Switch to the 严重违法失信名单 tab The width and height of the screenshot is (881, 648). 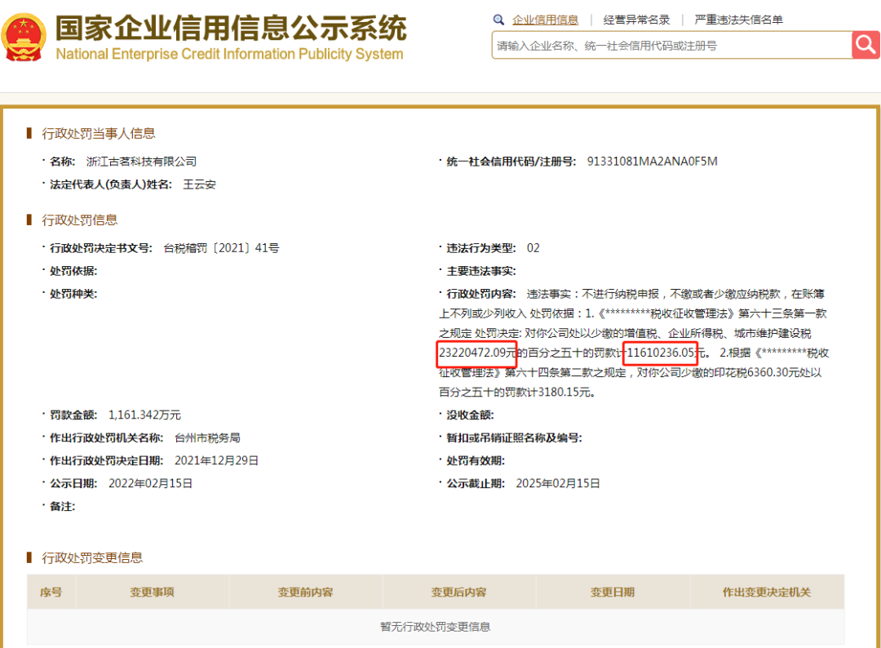point(738,20)
